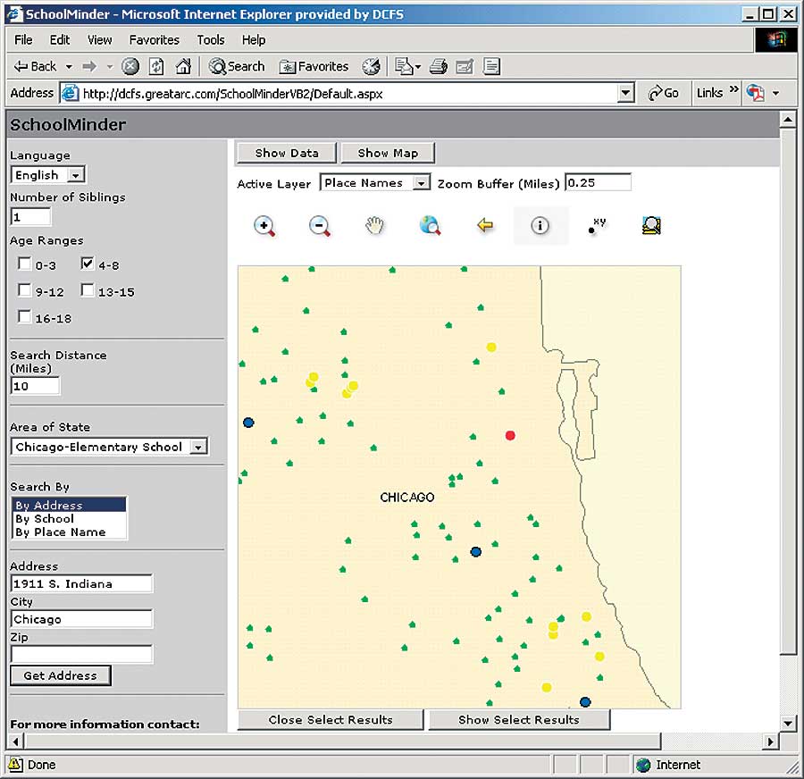804x779 pixels.
Task: Click the full extent globe icon
Action: pos(430,226)
